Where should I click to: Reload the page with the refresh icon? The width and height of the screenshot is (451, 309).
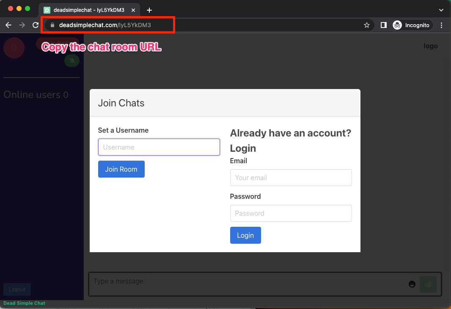(36, 25)
